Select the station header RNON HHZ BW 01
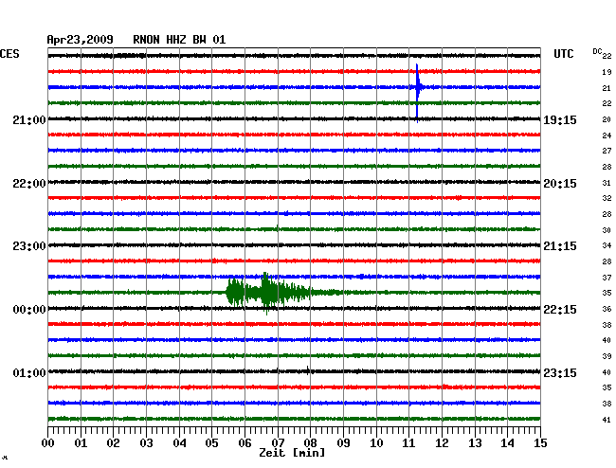616x468 pixels. click(179, 40)
